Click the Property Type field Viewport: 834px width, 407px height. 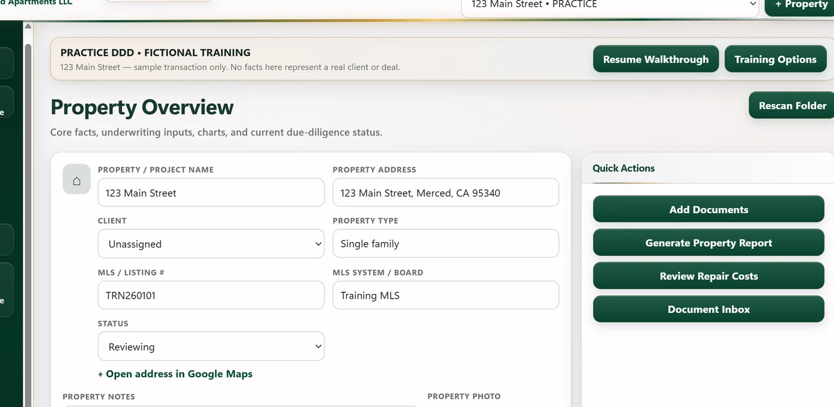point(446,243)
